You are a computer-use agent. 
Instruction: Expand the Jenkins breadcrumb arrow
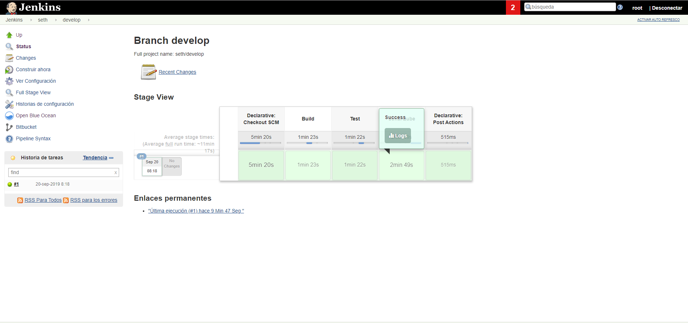coord(31,20)
